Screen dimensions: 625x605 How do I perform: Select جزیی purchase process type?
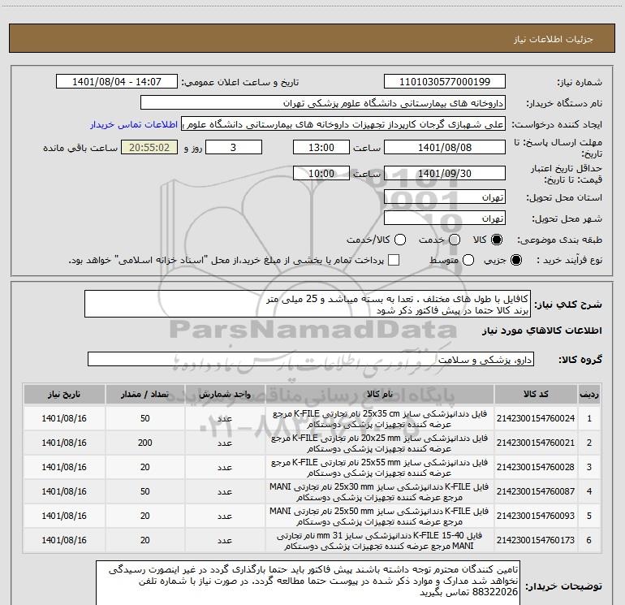click(515, 260)
